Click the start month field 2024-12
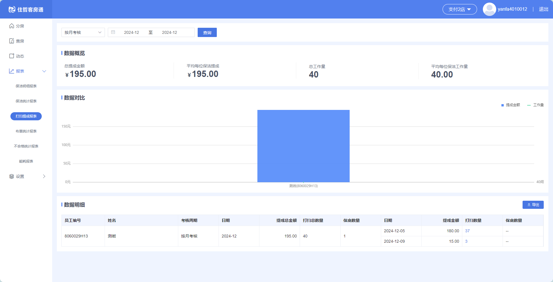This screenshot has height=282, width=553. [132, 32]
